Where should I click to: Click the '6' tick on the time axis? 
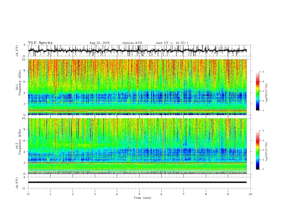pos(162,194)
